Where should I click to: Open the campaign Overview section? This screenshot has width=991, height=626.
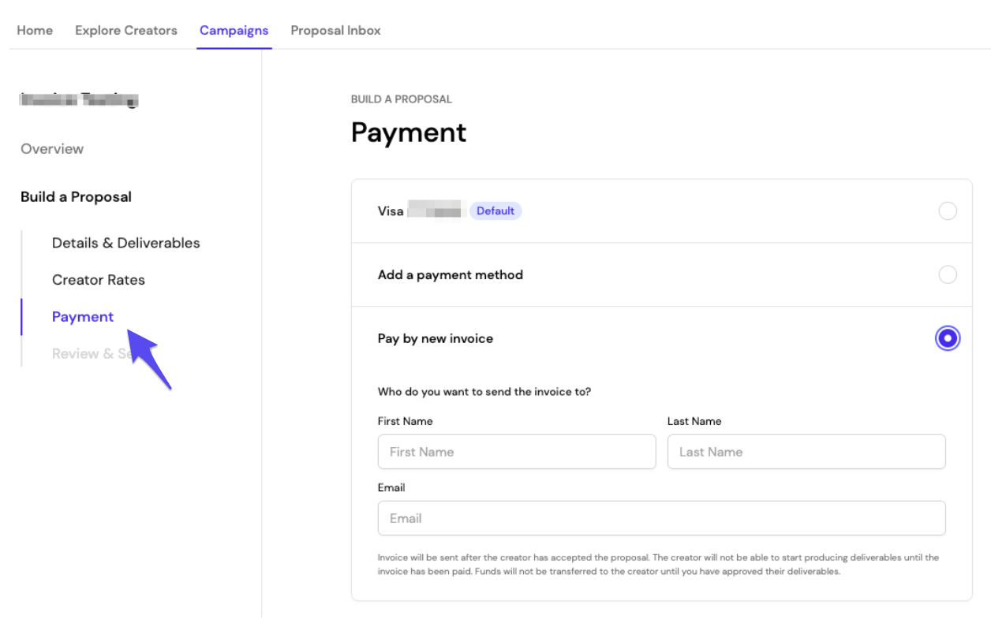pos(52,149)
